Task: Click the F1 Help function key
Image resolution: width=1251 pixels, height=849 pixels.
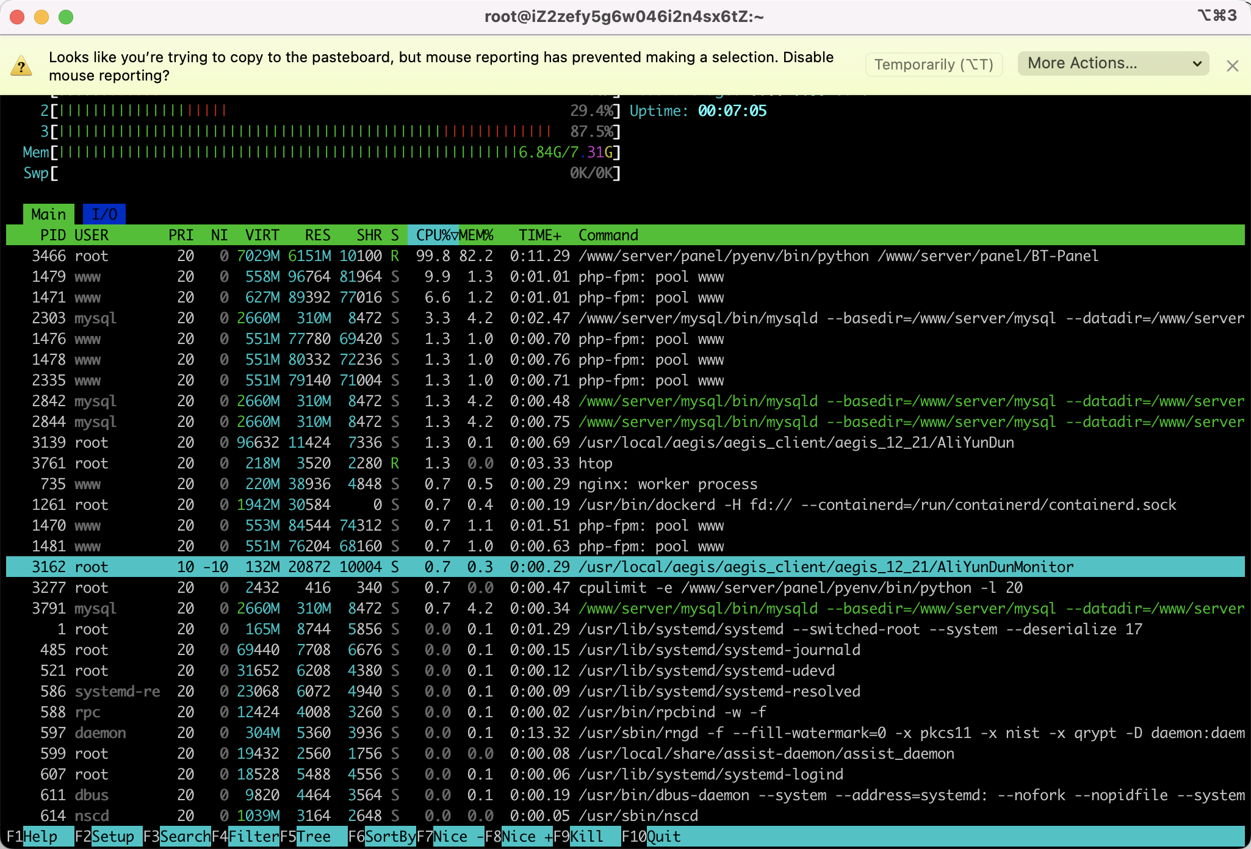Action: point(40,836)
